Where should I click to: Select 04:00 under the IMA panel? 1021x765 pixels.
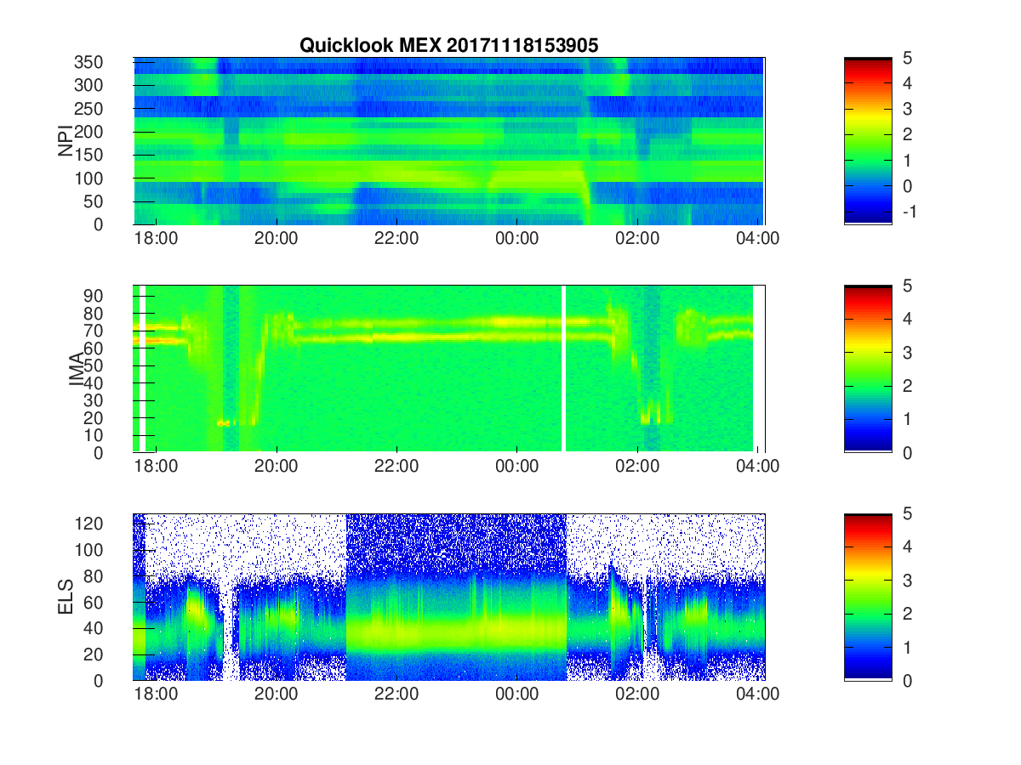click(x=758, y=467)
